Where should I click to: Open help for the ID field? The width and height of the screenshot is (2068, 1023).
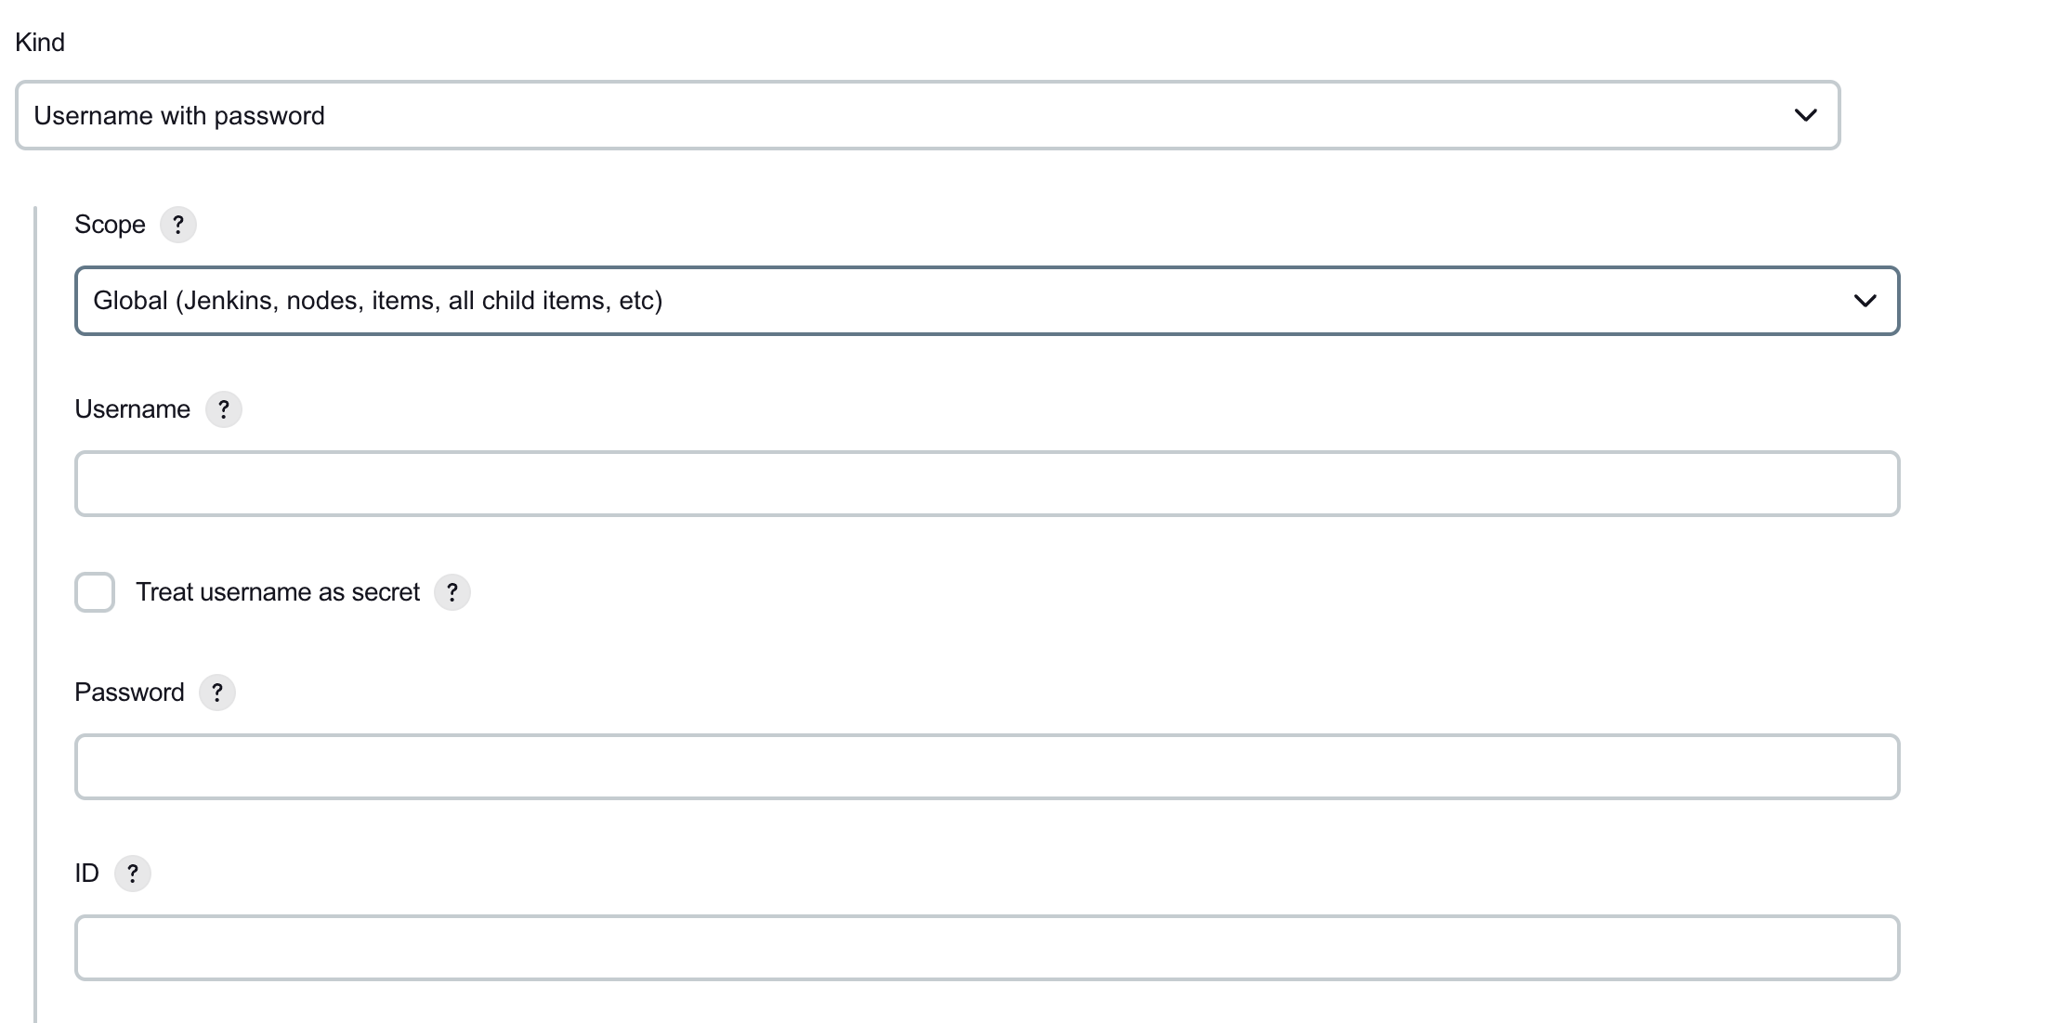pyautogui.click(x=132, y=874)
